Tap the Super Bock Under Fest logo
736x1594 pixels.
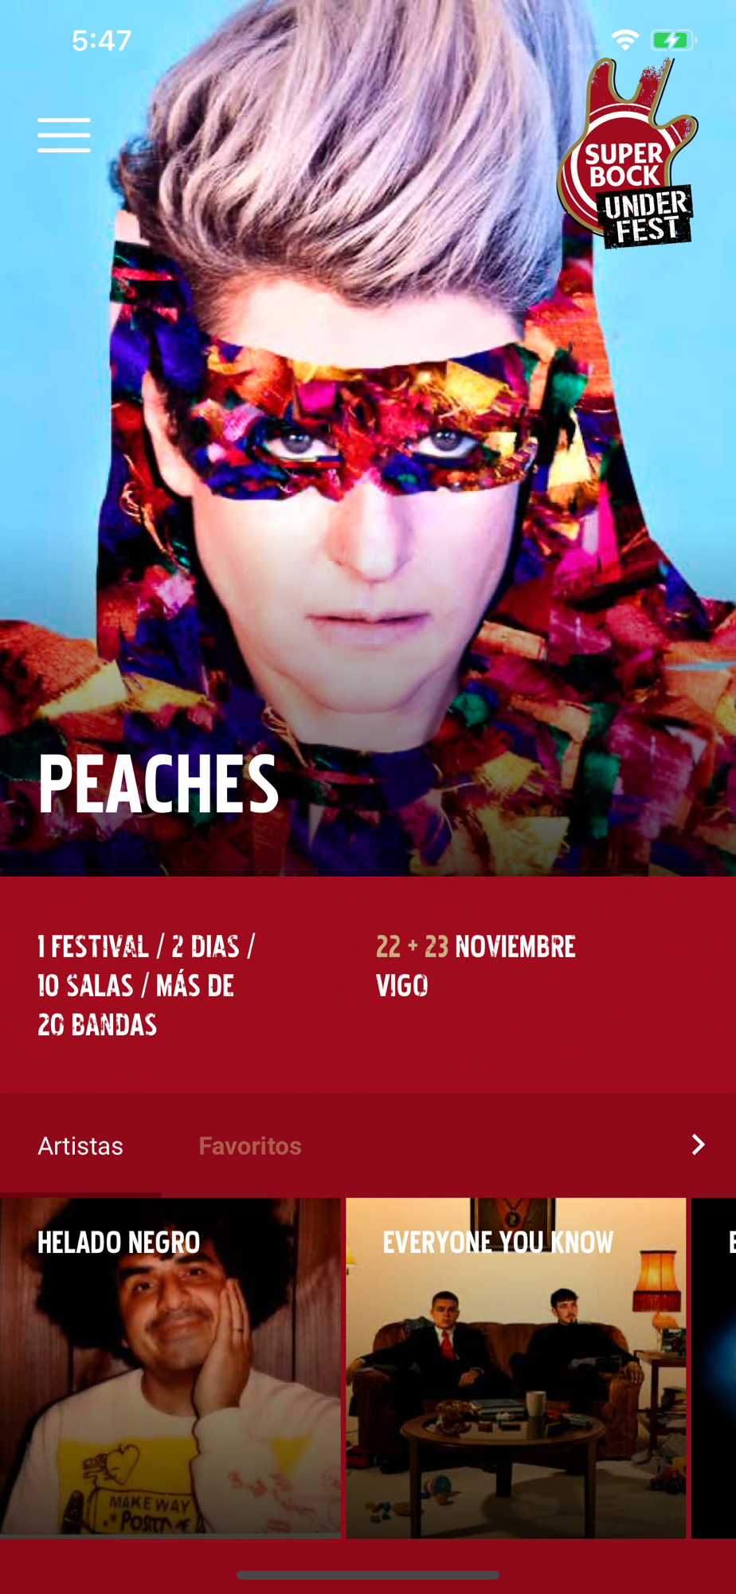[x=627, y=154]
